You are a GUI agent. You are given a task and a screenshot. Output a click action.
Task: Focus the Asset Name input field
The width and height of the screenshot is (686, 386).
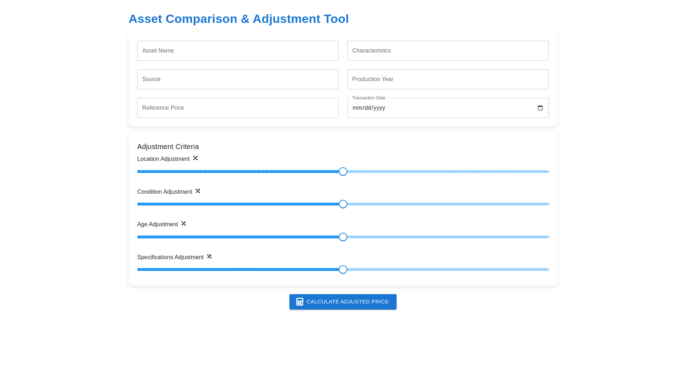click(x=238, y=51)
